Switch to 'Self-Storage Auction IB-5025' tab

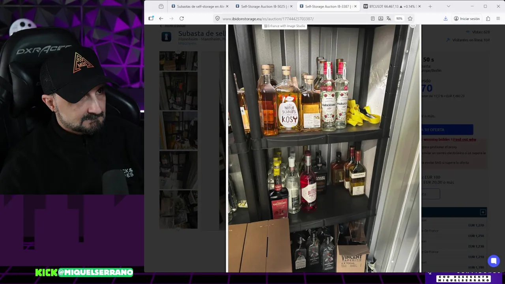(x=264, y=6)
